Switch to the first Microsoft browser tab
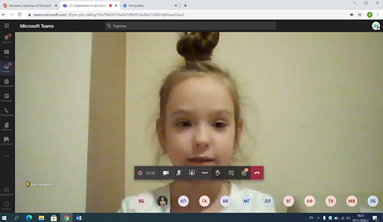This screenshot has width=383, height=222. click(x=30, y=5)
